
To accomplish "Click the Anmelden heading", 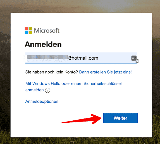I will 43,44.
